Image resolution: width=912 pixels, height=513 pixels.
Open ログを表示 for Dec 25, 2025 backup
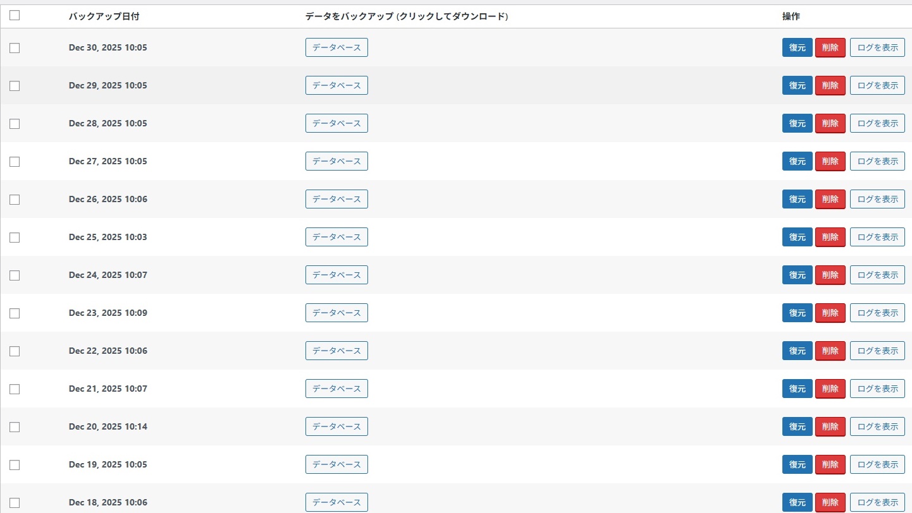click(x=877, y=237)
